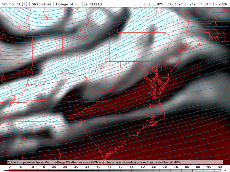Click the "25" value on the RH scale
This screenshot has height=172, width=230.
tap(65, 167)
